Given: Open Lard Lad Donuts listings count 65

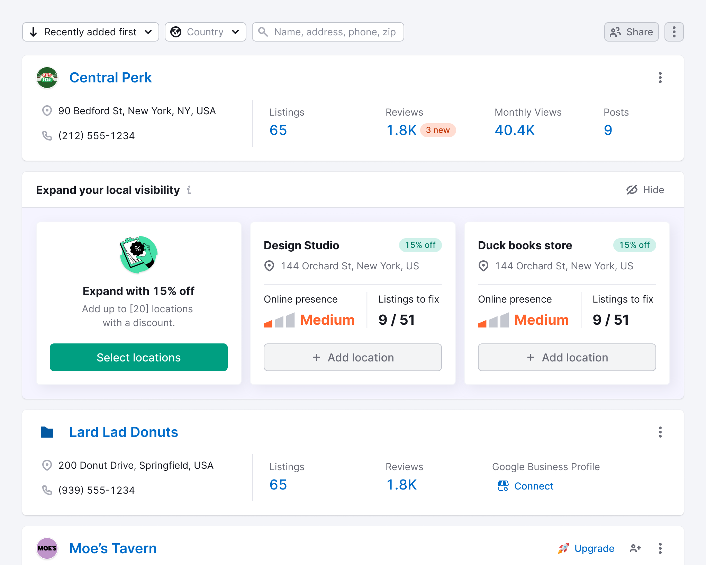Looking at the screenshot, I should point(278,485).
